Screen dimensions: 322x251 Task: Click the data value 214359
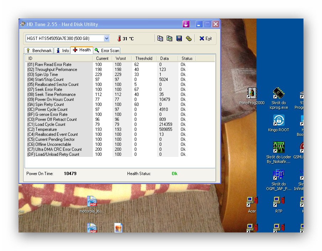(x=166, y=124)
